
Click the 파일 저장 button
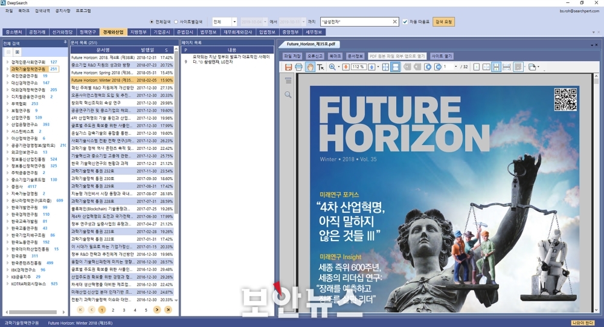(x=292, y=56)
